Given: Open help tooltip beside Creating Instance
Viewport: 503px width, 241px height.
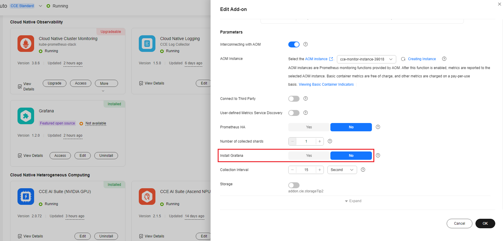Looking at the screenshot, I should click(x=444, y=59).
